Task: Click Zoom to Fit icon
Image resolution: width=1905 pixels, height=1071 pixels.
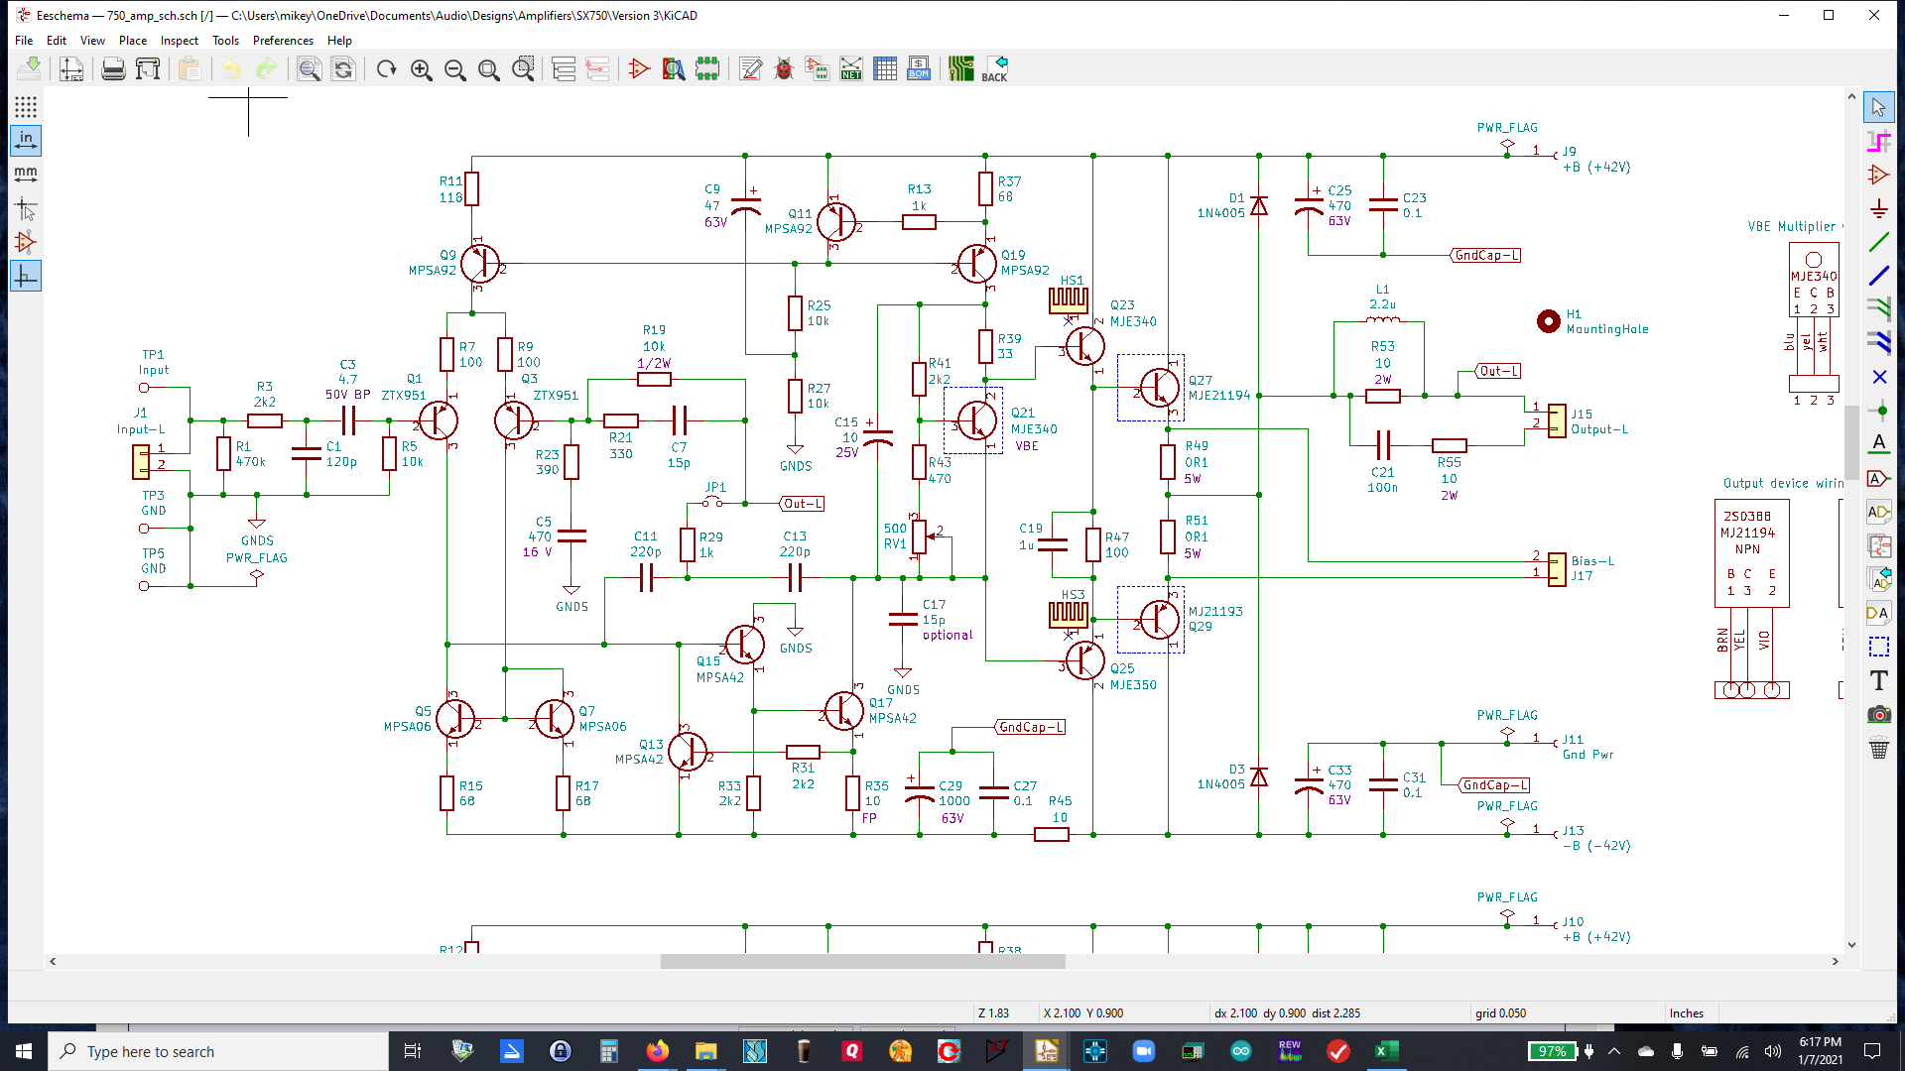Action: point(488,68)
